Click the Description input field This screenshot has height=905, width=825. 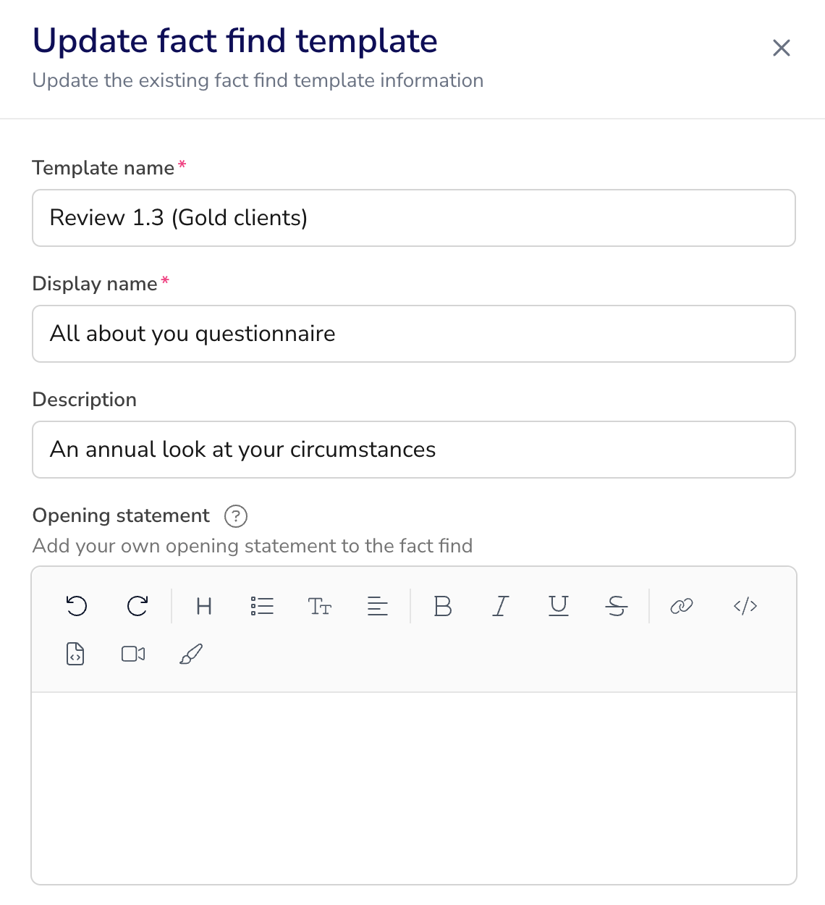click(414, 450)
